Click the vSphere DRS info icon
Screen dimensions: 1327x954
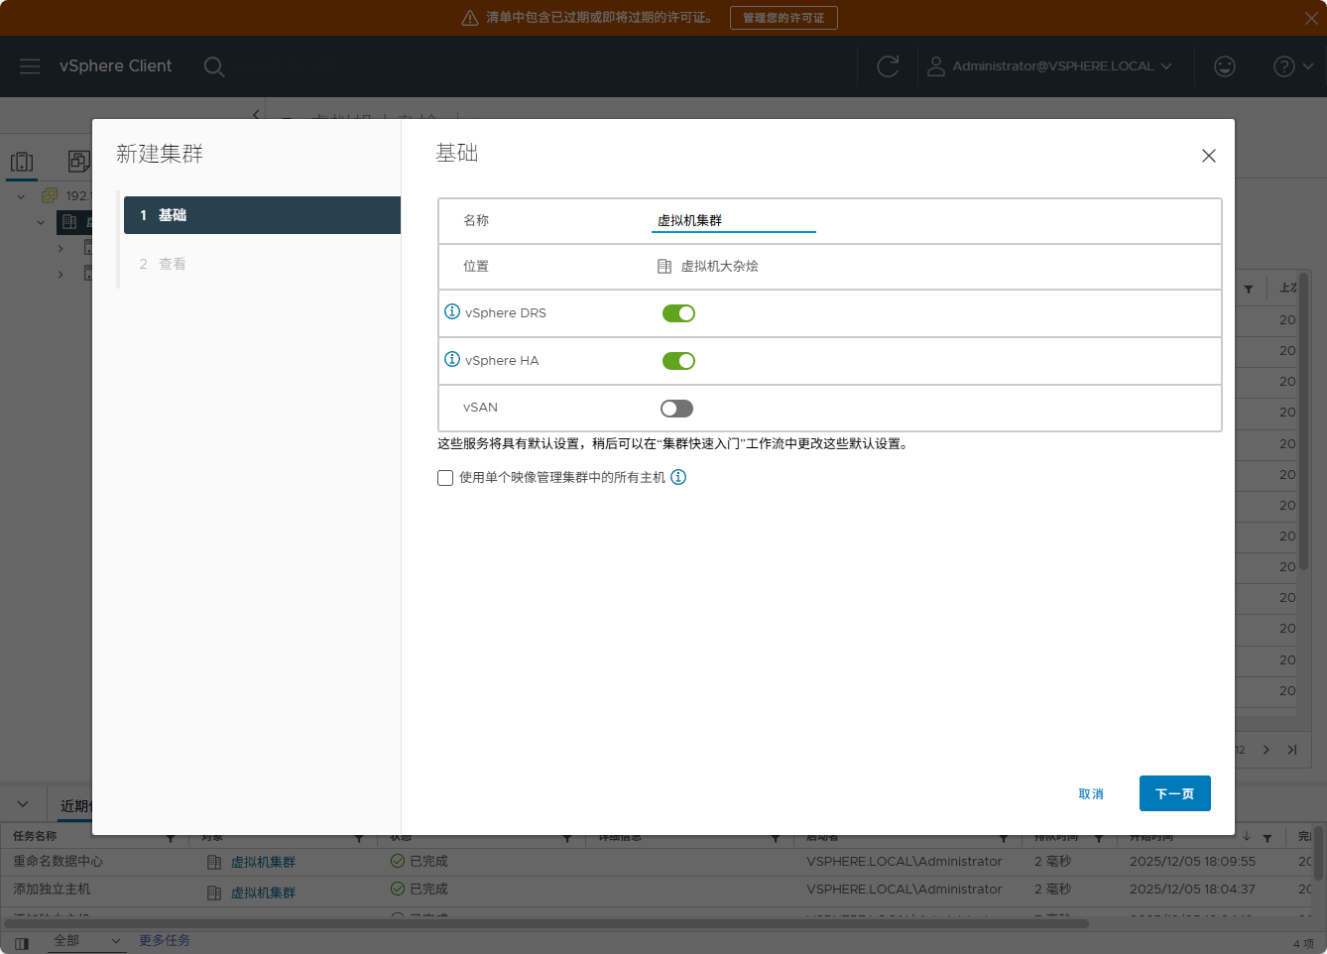click(x=452, y=311)
